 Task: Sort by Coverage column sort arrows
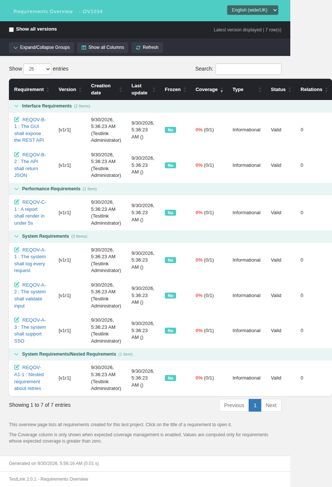tap(222, 90)
